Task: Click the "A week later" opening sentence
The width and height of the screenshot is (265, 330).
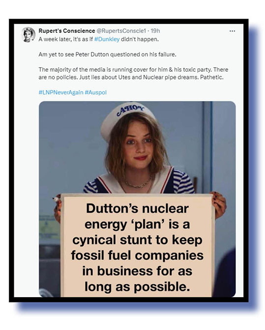Action: click(99, 39)
